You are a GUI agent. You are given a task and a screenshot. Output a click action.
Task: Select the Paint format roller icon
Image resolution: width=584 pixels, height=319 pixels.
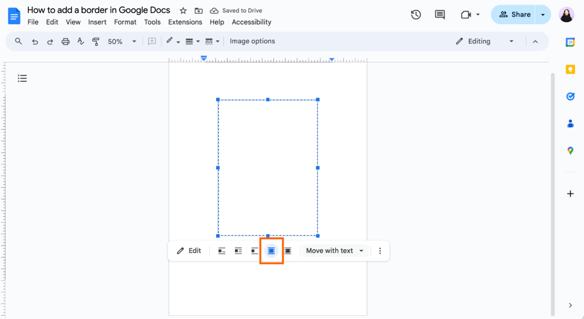click(x=96, y=41)
